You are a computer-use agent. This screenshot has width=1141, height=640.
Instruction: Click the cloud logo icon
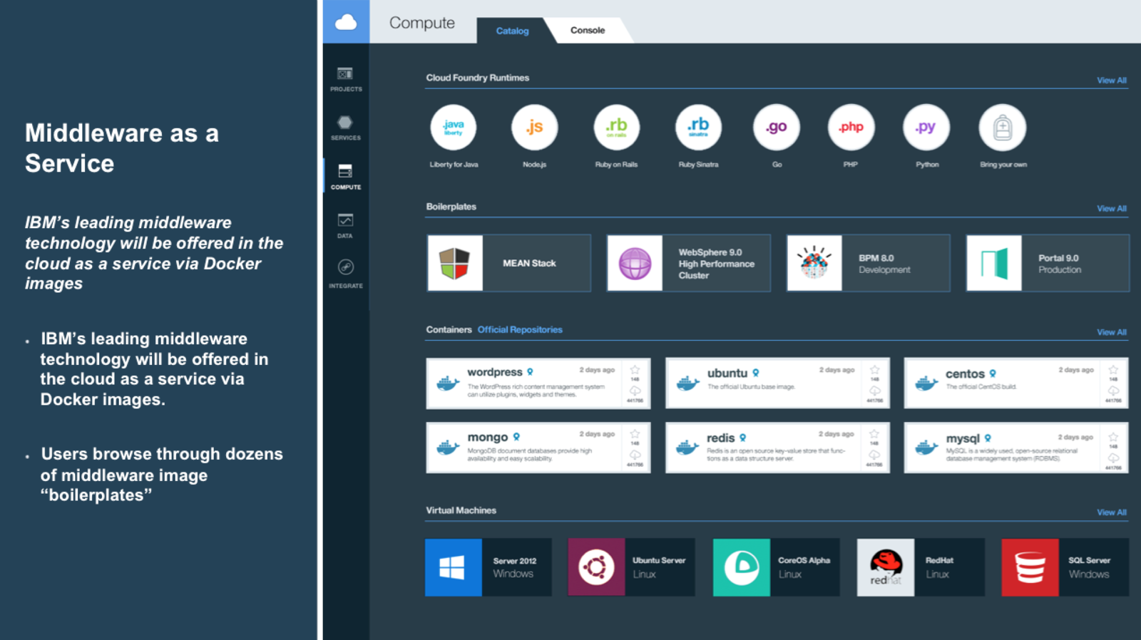pos(346,22)
